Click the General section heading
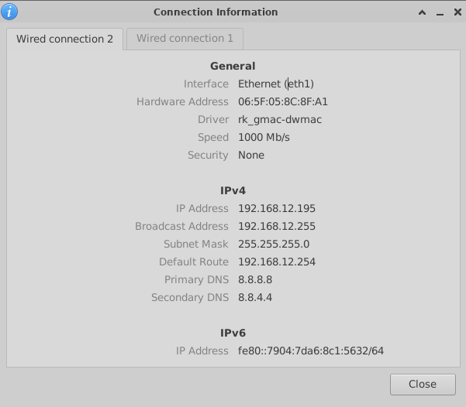 pos(233,66)
